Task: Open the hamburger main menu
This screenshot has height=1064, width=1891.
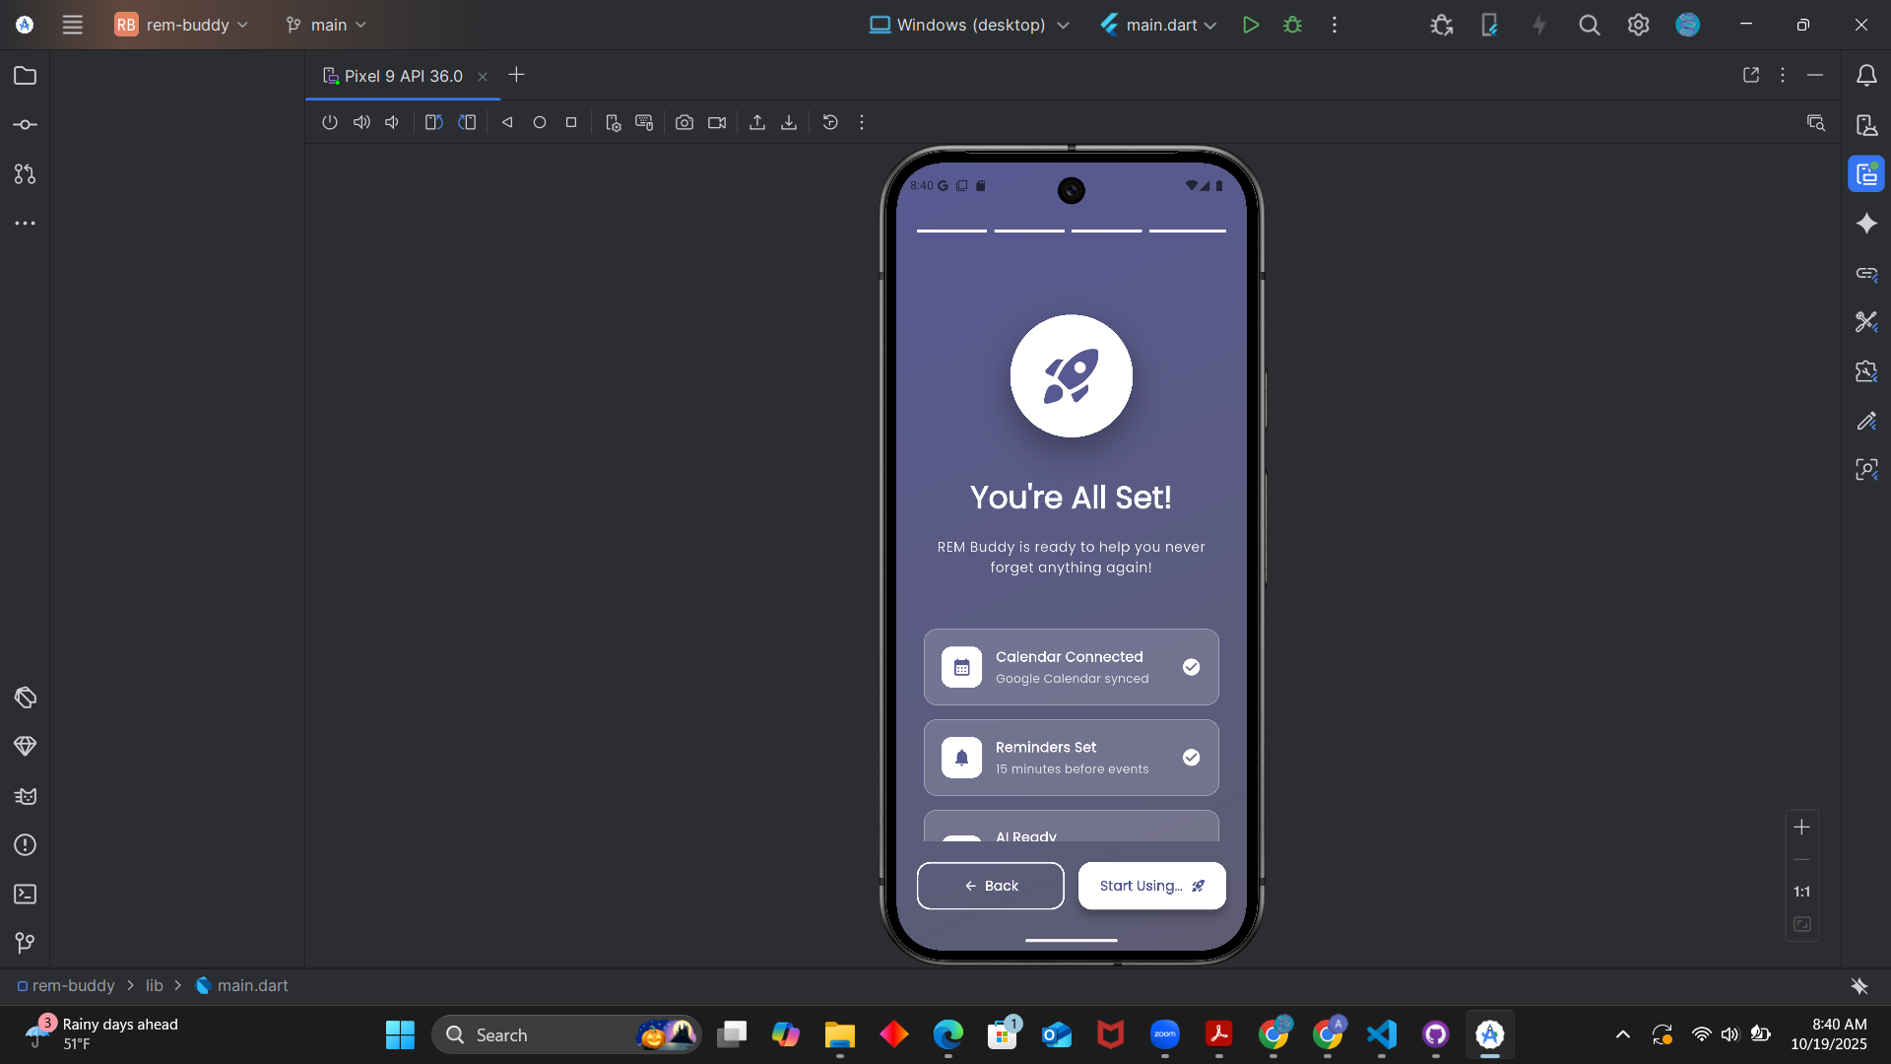Action: click(73, 25)
